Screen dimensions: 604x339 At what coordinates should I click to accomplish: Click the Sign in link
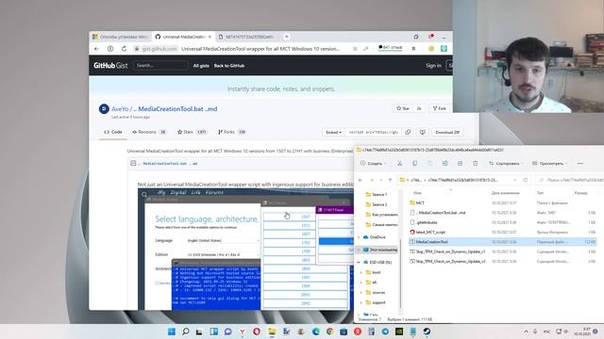click(x=433, y=66)
